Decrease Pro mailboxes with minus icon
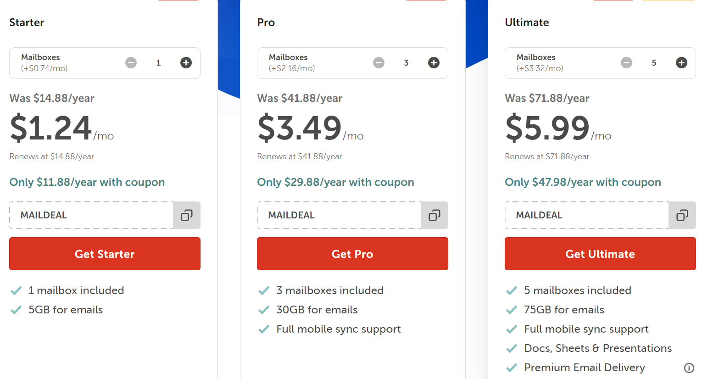 [x=379, y=63]
